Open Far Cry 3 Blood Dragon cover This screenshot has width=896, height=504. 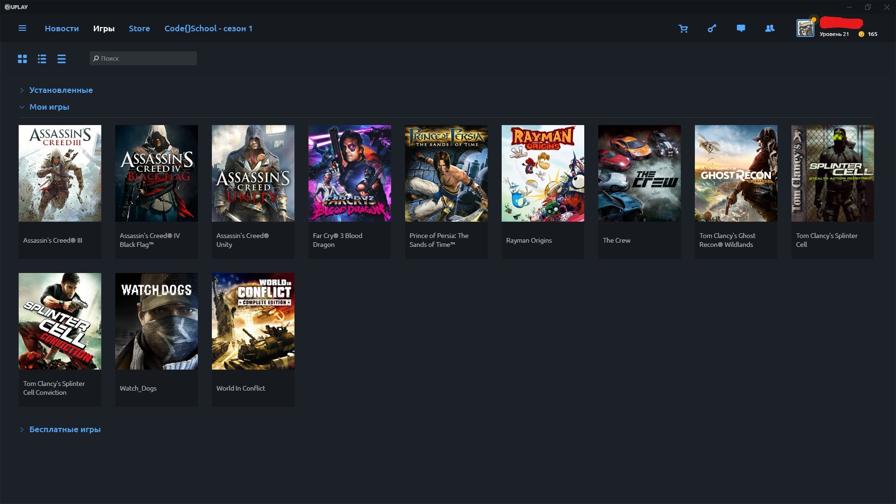tap(350, 173)
